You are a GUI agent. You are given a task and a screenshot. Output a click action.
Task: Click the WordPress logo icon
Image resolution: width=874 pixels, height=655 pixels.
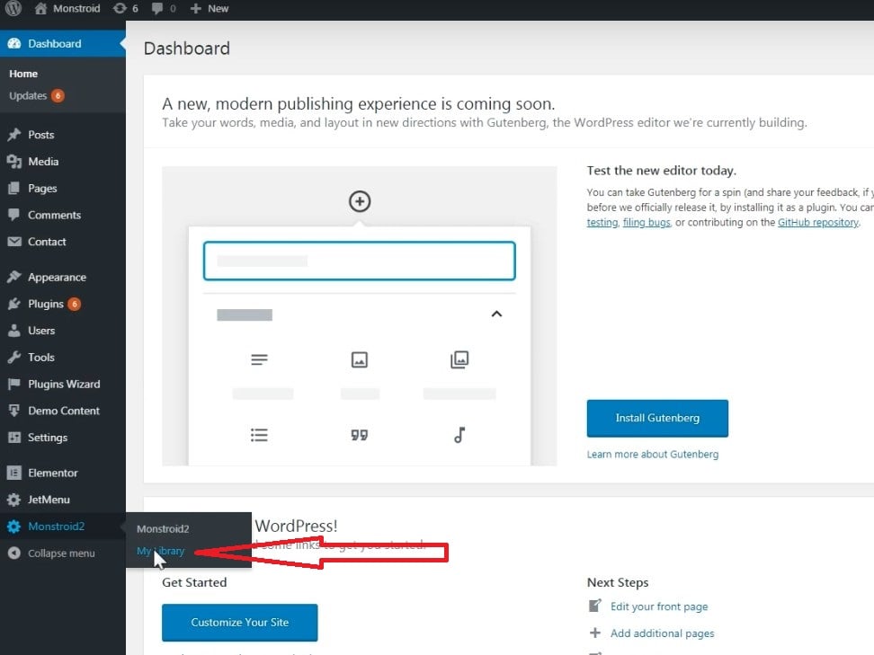point(13,9)
